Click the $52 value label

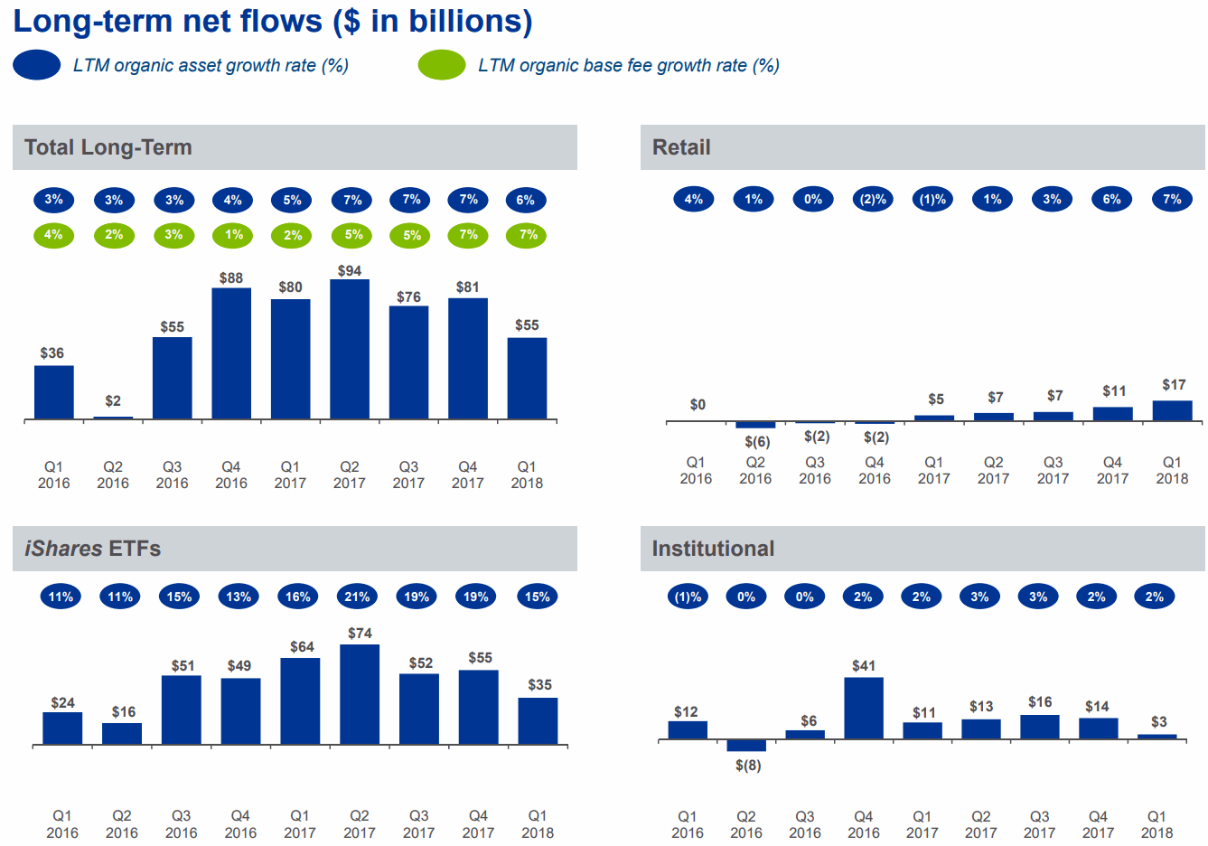pyautogui.click(x=421, y=663)
